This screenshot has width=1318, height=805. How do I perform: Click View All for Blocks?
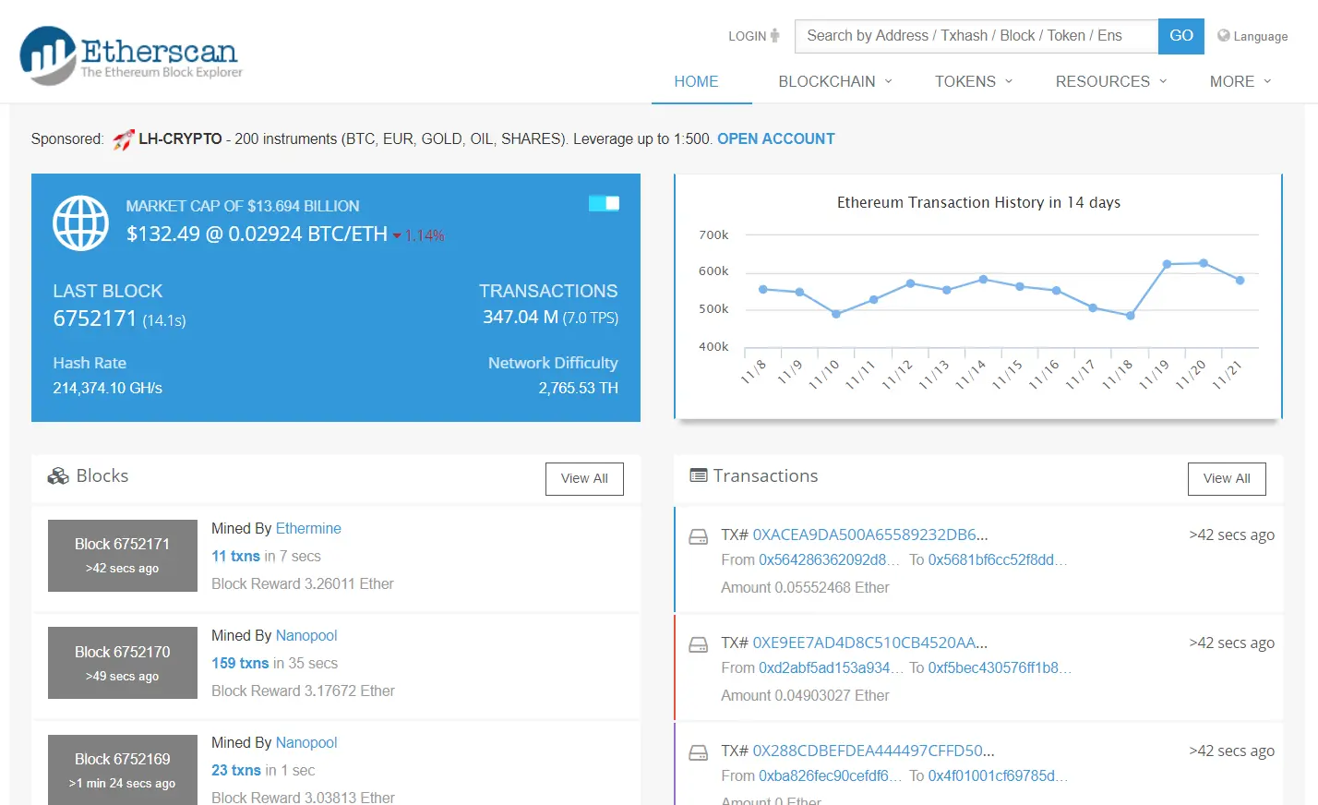(584, 478)
